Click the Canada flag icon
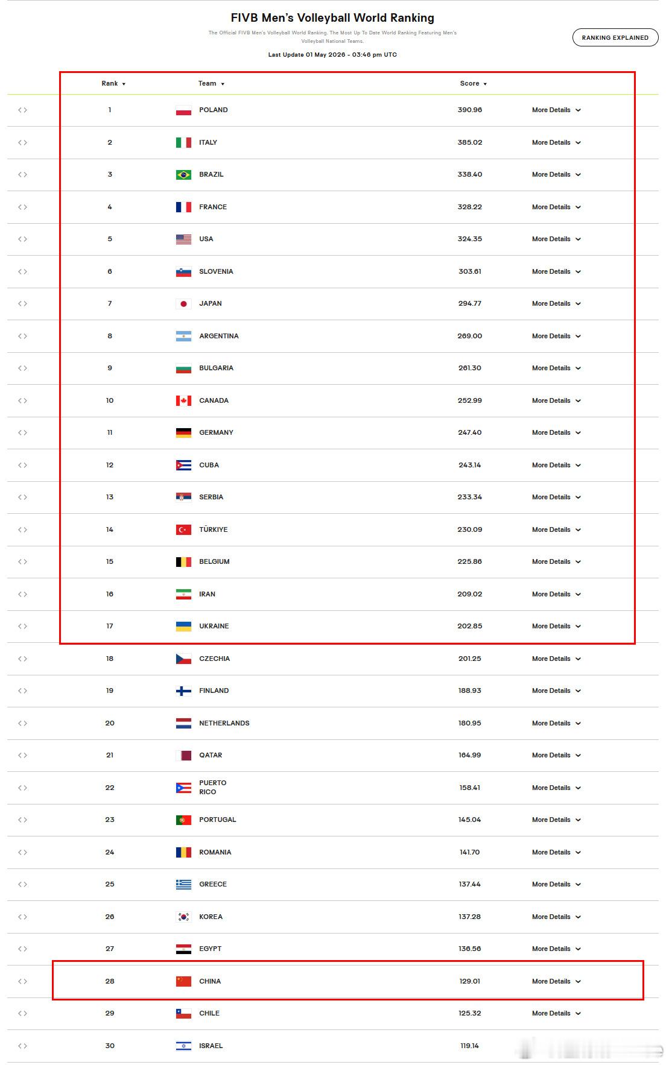This screenshot has width=669, height=1065. pos(183,401)
